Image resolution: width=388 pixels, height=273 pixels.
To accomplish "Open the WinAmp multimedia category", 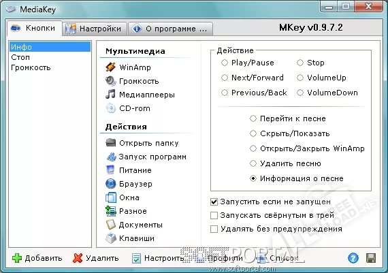I will coord(128,67).
